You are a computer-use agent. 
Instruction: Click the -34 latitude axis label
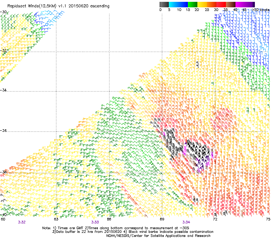[3, 90]
